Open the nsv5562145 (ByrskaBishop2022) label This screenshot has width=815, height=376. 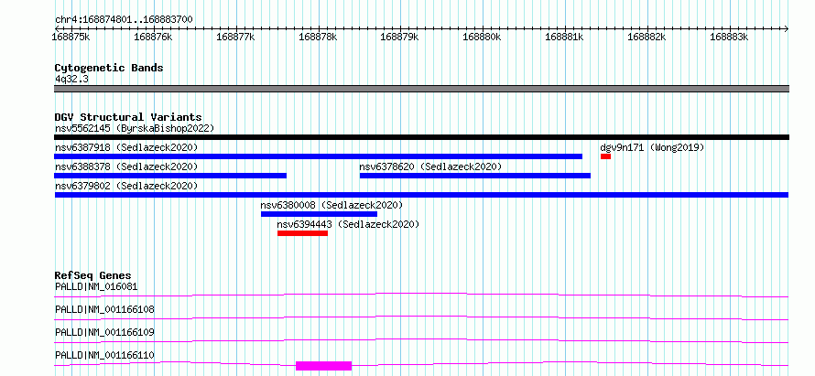click(x=135, y=128)
